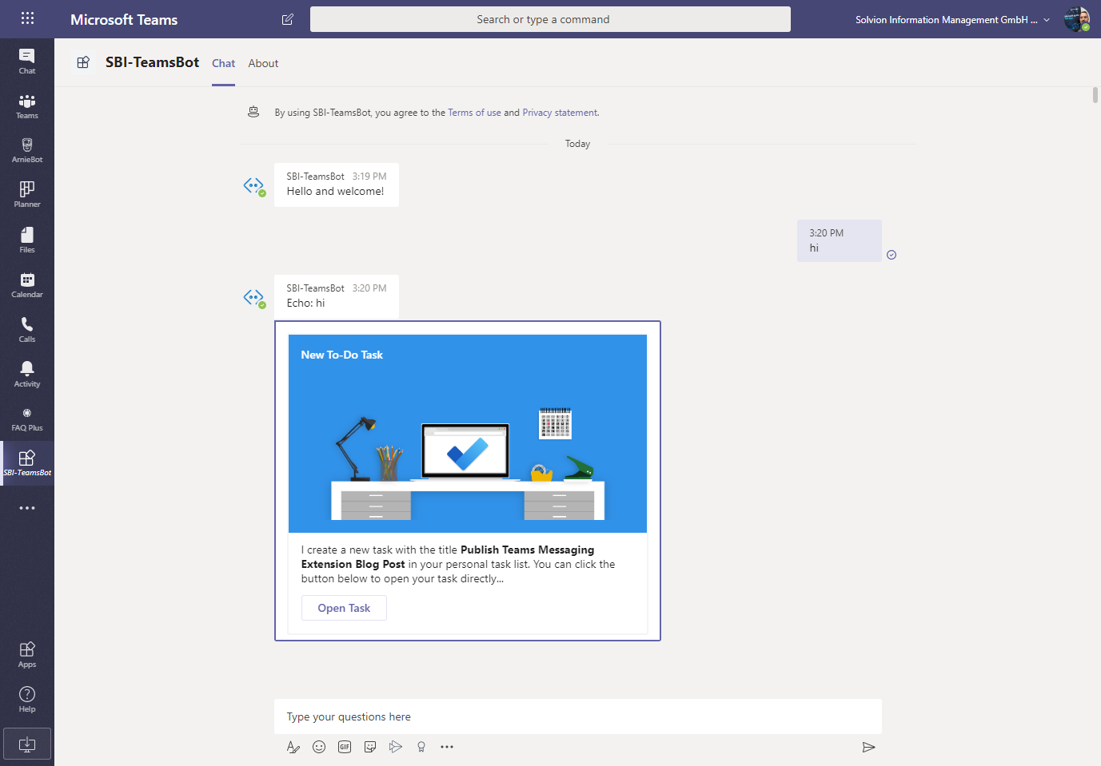Open the Calendar
The width and height of the screenshot is (1101, 766).
(x=27, y=284)
